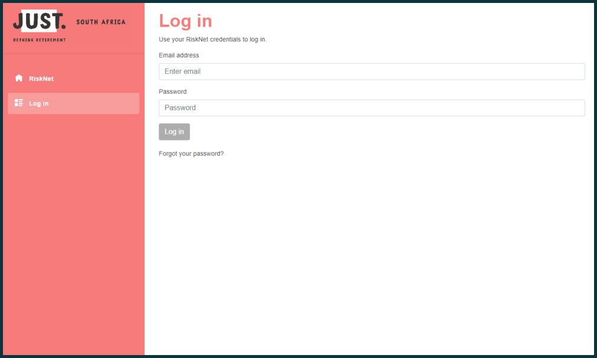Select the Log in sidebar menu item
The width and height of the screenshot is (597, 358).
(x=39, y=103)
